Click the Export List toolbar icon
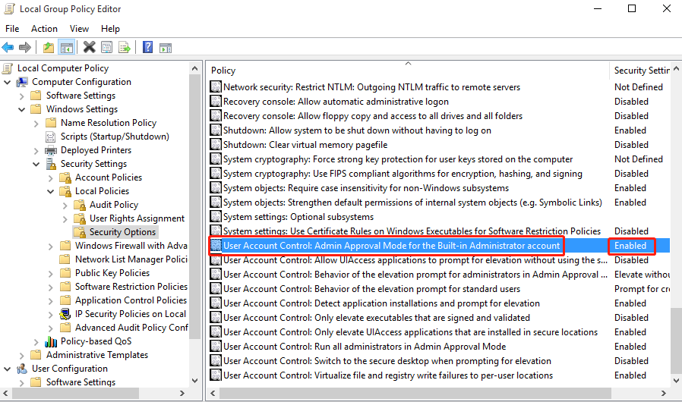Image resolution: width=682 pixels, height=402 pixels. (125, 47)
